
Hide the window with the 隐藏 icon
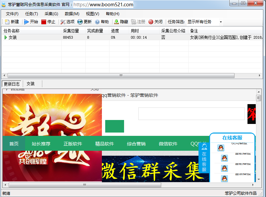[x=116, y=22]
